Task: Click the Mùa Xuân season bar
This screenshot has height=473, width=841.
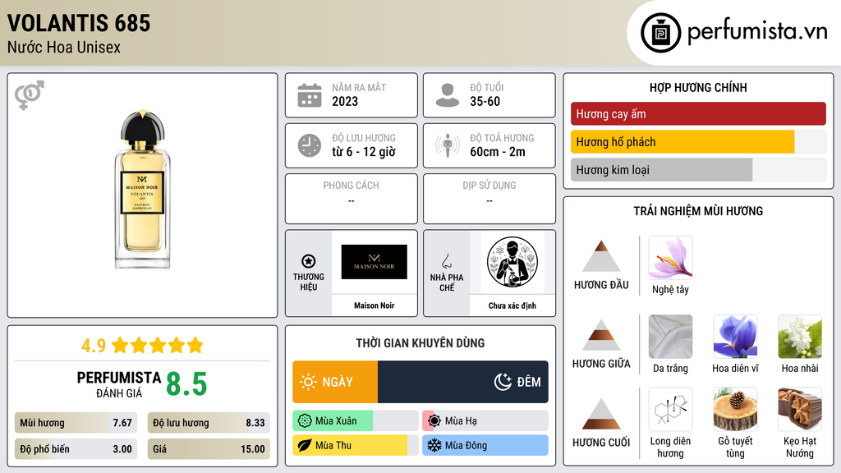Action: tap(356, 421)
